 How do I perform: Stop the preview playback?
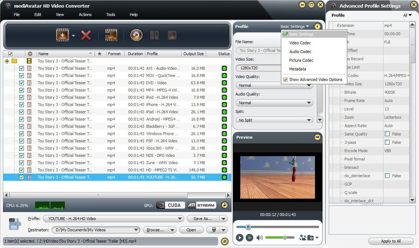point(249,237)
